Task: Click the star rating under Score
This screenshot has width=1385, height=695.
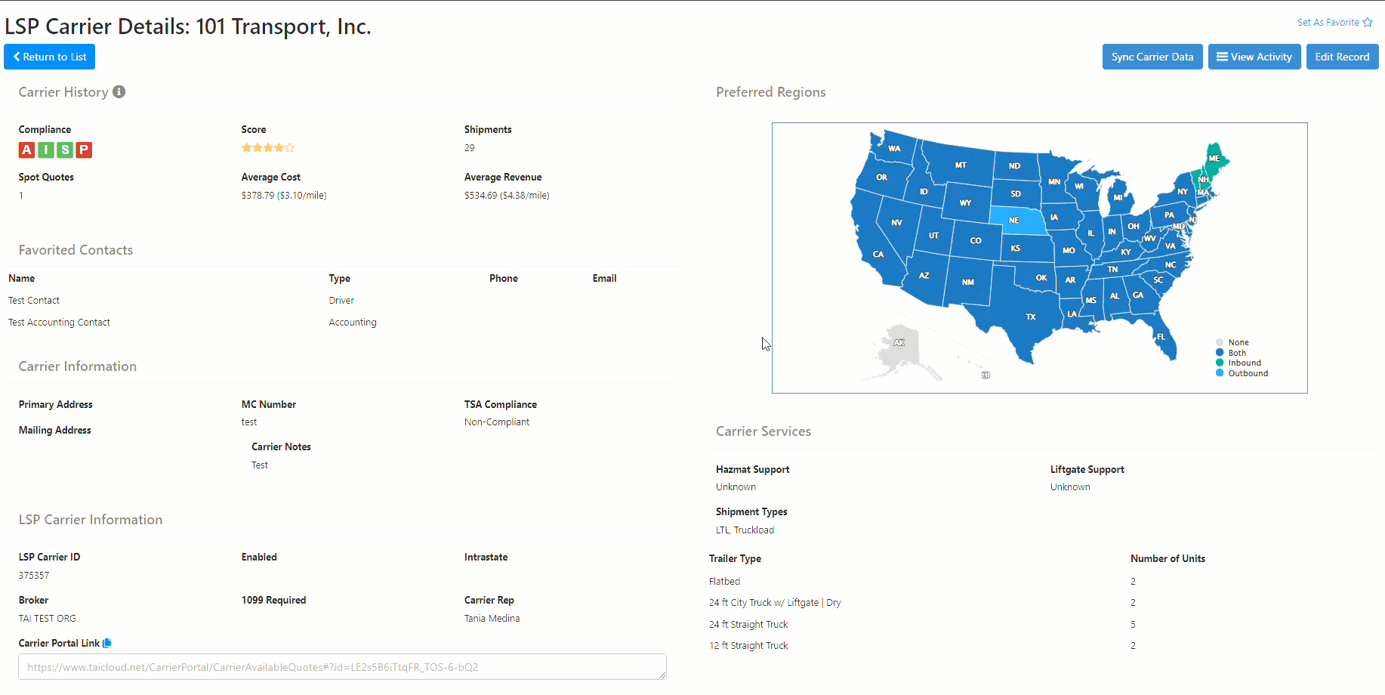Action: pos(268,147)
